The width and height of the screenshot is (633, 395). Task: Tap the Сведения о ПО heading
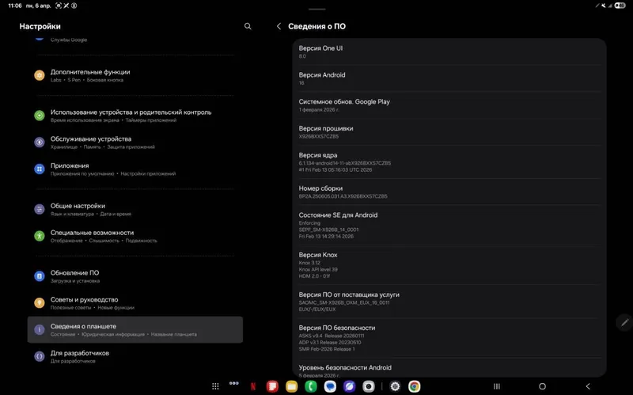(x=317, y=26)
